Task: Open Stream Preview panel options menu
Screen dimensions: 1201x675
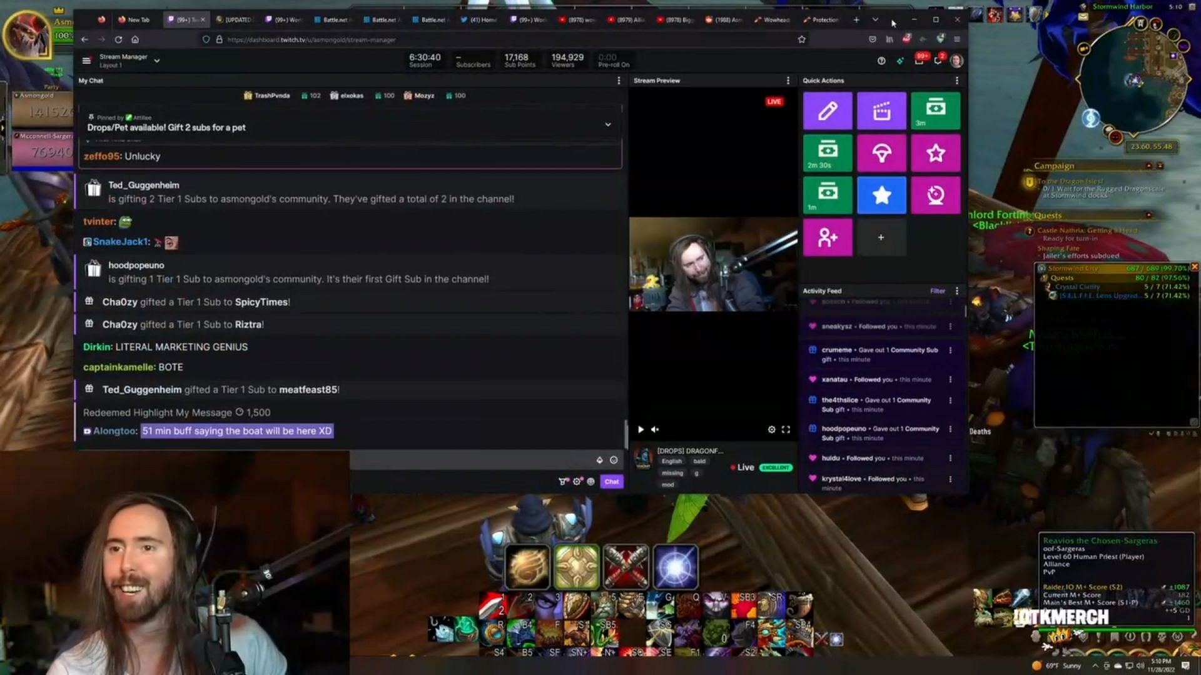Action: click(x=788, y=81)
